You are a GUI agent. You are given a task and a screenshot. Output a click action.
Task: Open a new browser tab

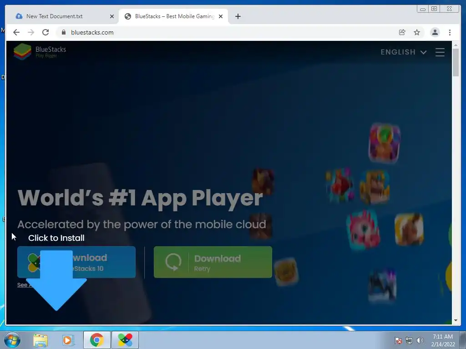tap(238, 16)
